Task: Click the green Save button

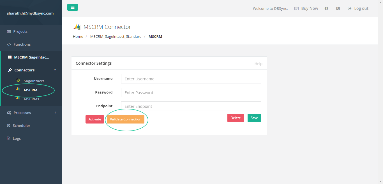Action: (254, 118)
